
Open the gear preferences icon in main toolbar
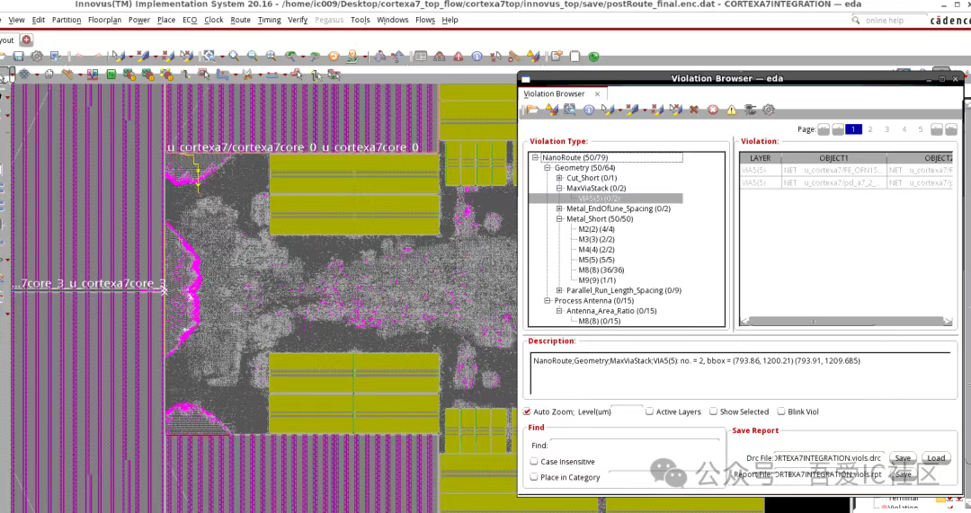pos(37,57)
